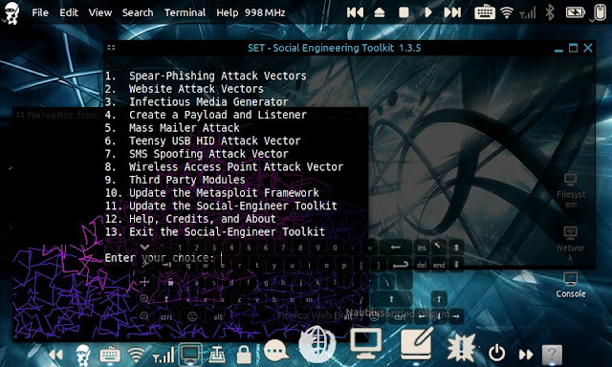The image size is (612, 367).
Task: Click the question mark help icon in dock
Action: click(x=552, y=355)
